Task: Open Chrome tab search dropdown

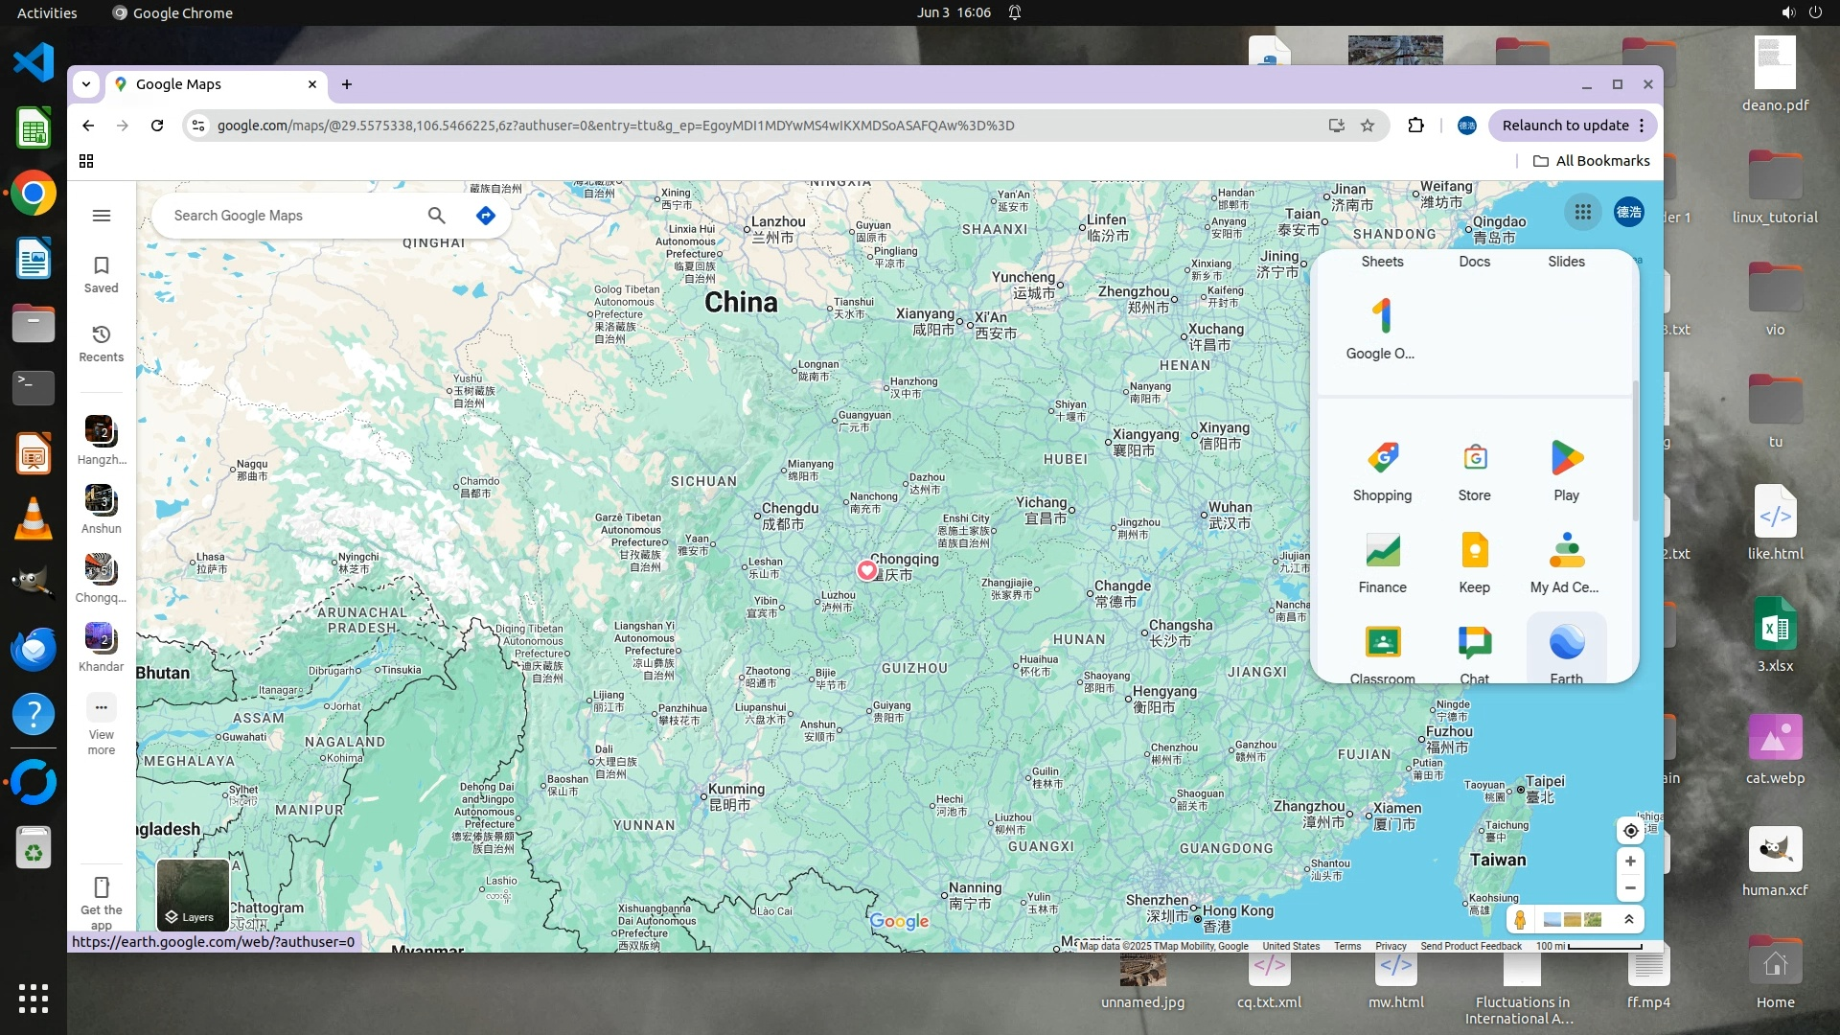Action: 86,84
